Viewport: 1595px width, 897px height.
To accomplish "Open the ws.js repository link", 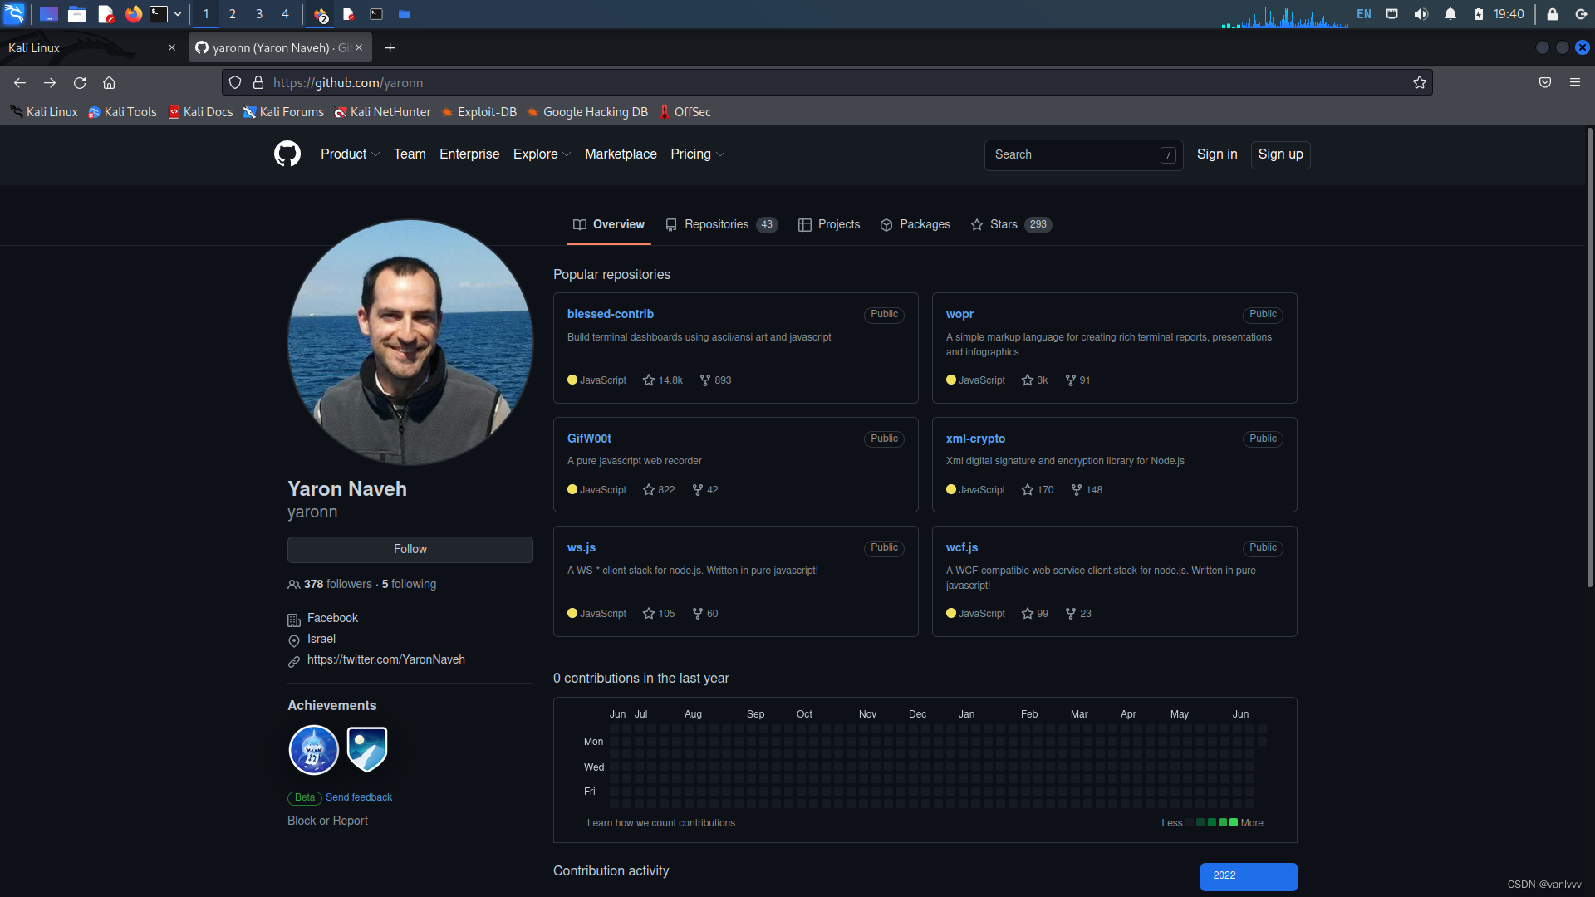I will tap(582, 547).
